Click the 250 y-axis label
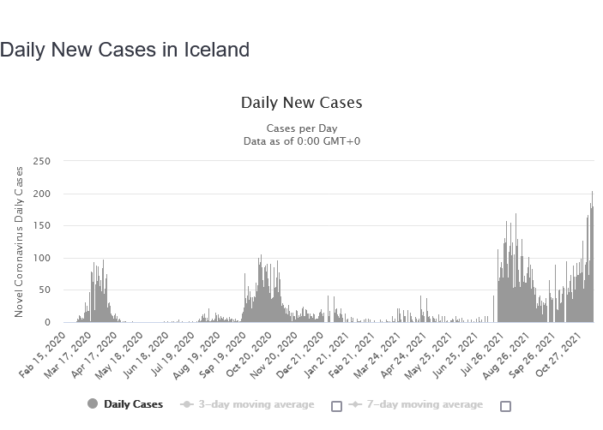 point(41,161)
